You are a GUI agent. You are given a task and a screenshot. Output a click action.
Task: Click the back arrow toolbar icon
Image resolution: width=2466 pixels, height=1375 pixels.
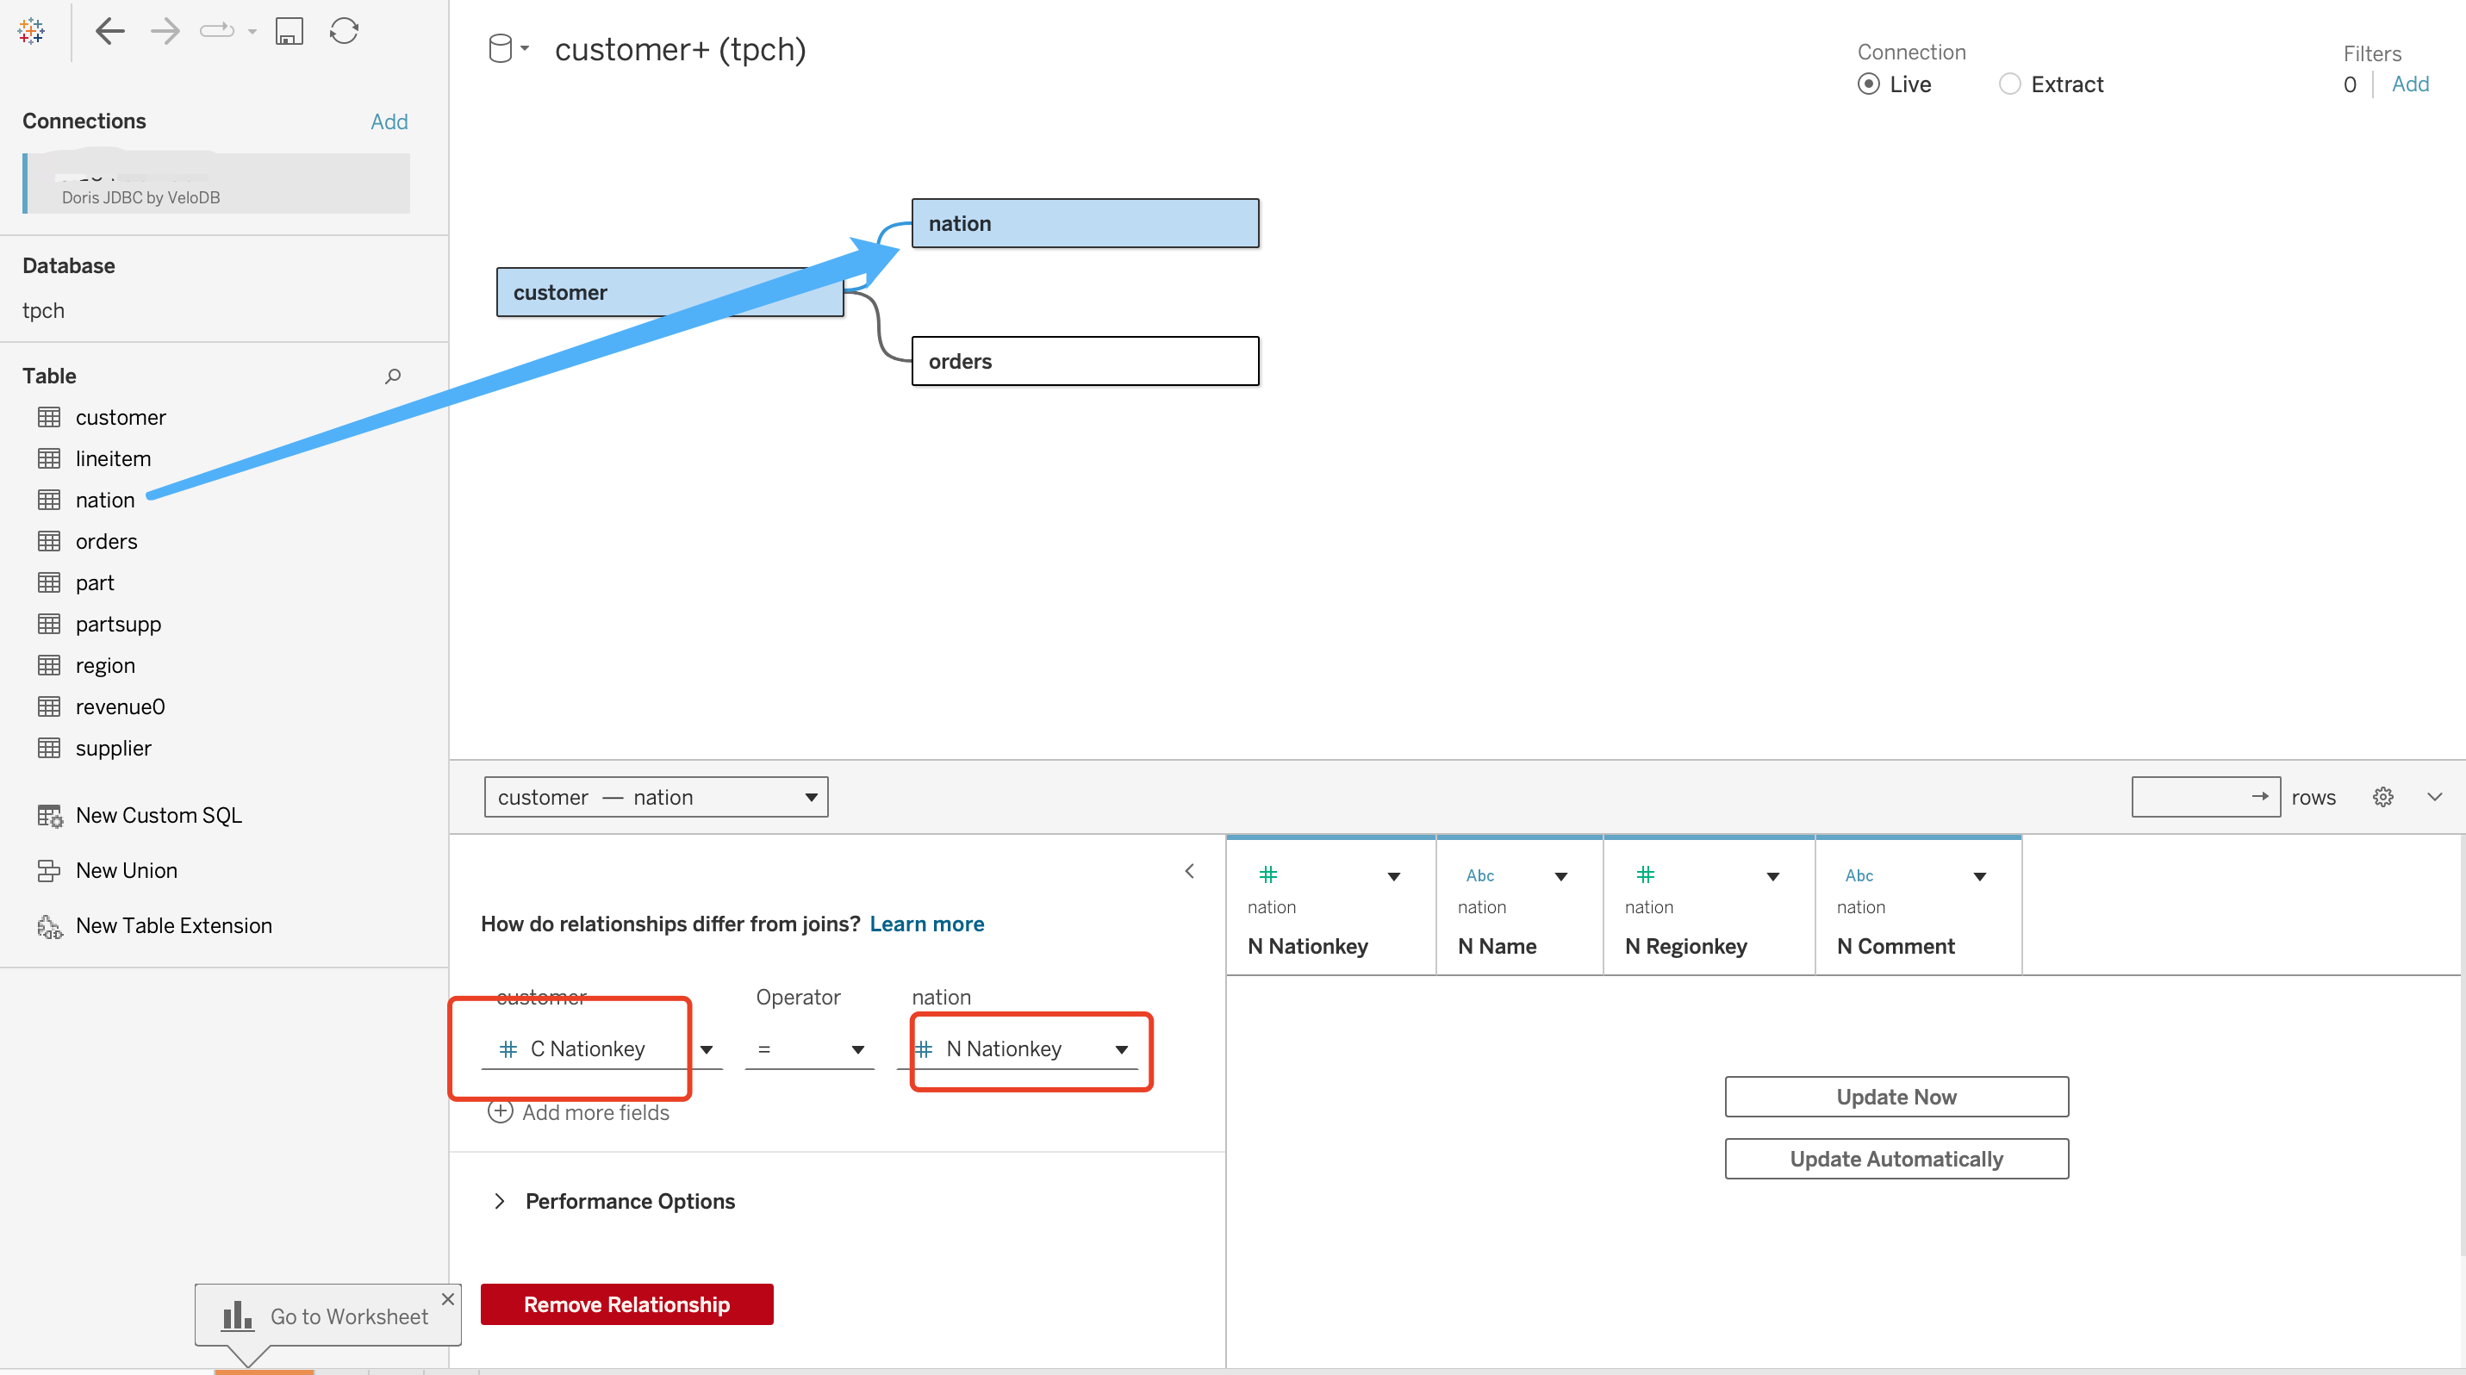pyautogui.click(x=110, y=32)
